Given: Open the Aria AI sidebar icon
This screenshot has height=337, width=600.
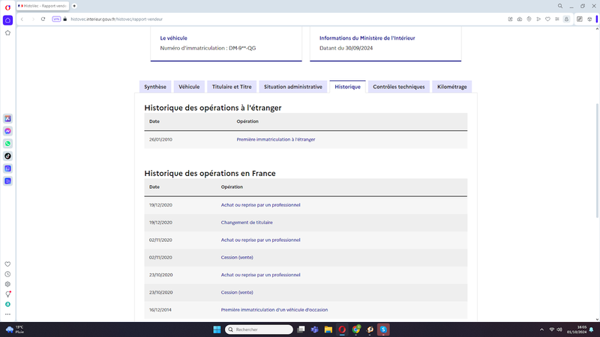Looking at the screenshot, I should click(x=7, y=119).
